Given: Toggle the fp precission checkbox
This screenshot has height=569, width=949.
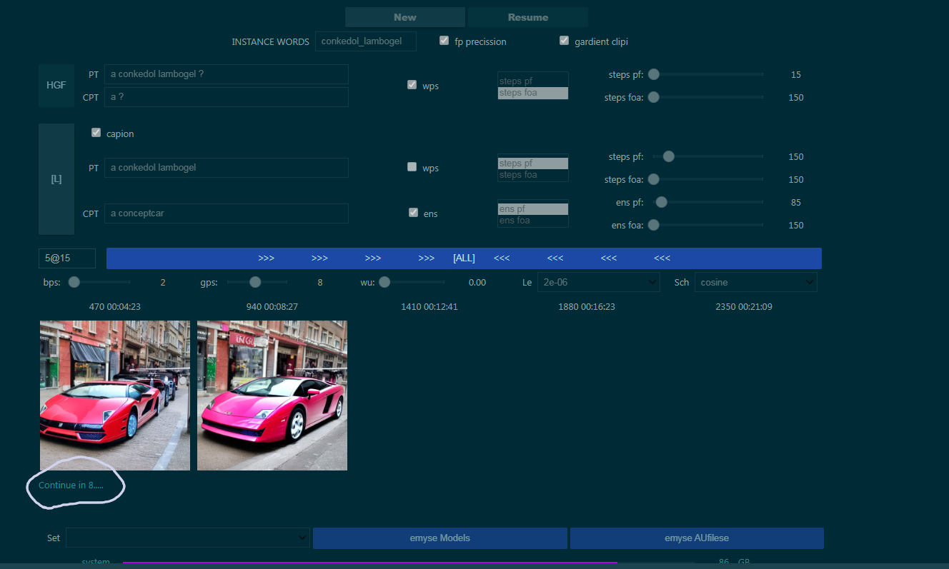Looking at the screenshot, I should pos(444,41).
